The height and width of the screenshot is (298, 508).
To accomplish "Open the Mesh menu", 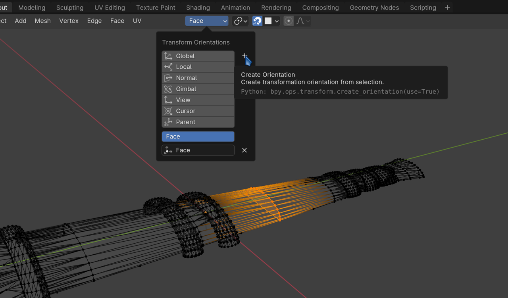I will point(42,21).
